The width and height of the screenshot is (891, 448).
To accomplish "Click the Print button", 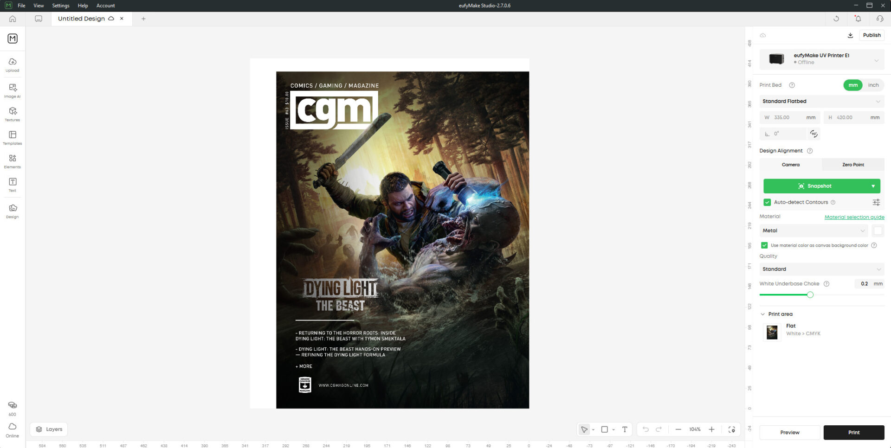I will click(x=853, y=432).
